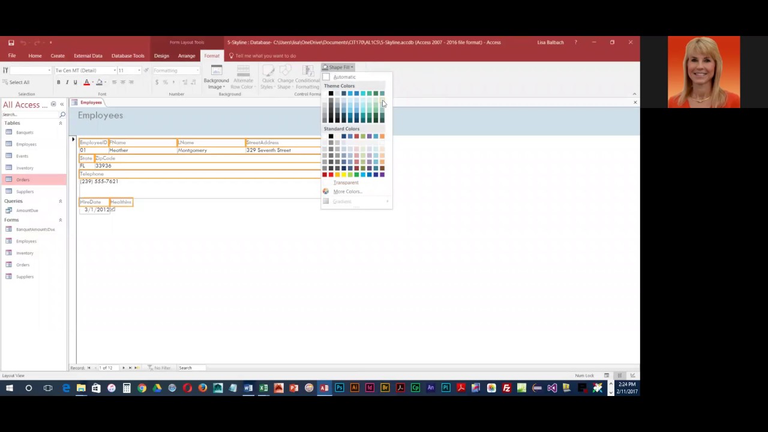
Task: Align text left
Action: pyautogui.click(x=114, y=82)
